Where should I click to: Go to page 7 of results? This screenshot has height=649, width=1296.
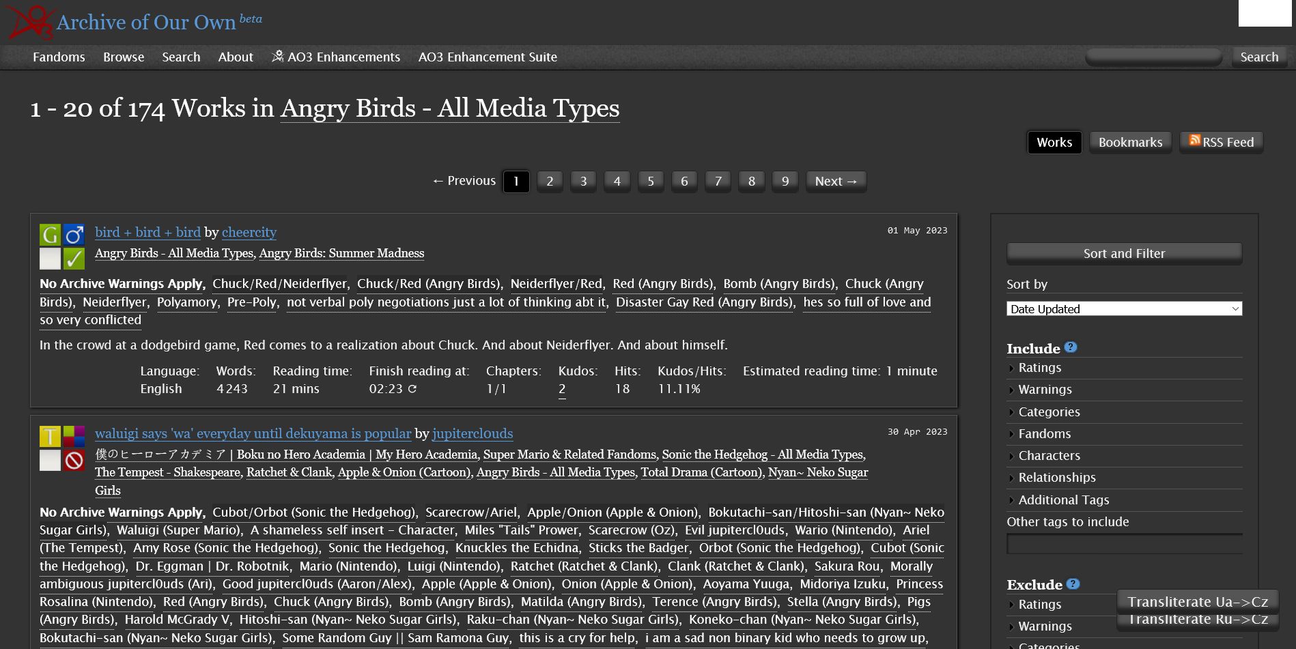[x=718, y=181]
